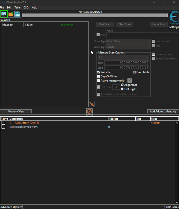The height and width of the screenshot is (209, 179).
Task: Click the Cheat Engine logo
Action: (174, 17)
